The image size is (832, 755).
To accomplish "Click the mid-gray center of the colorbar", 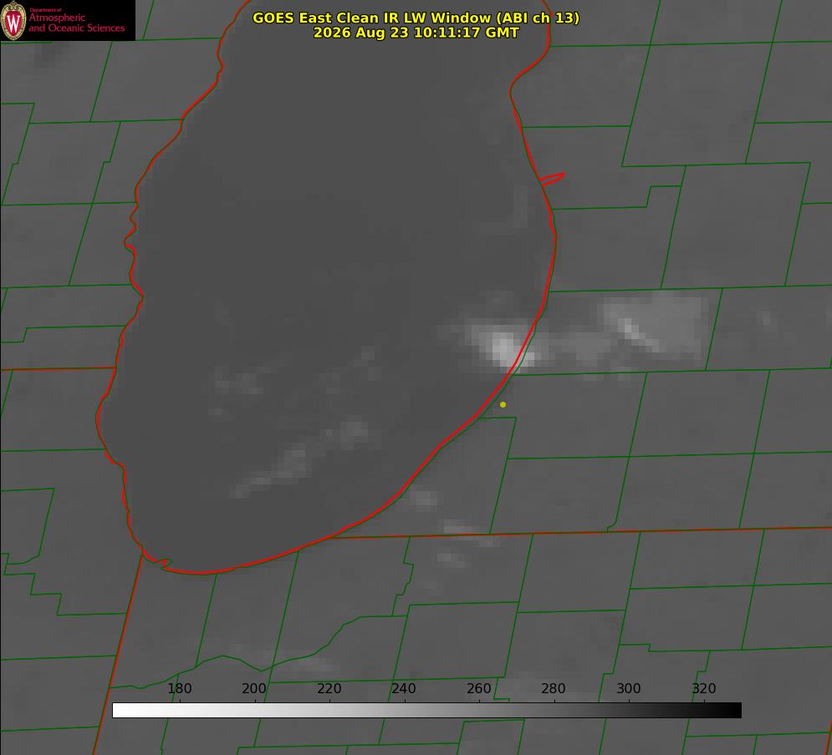I will tap(426, 710).
